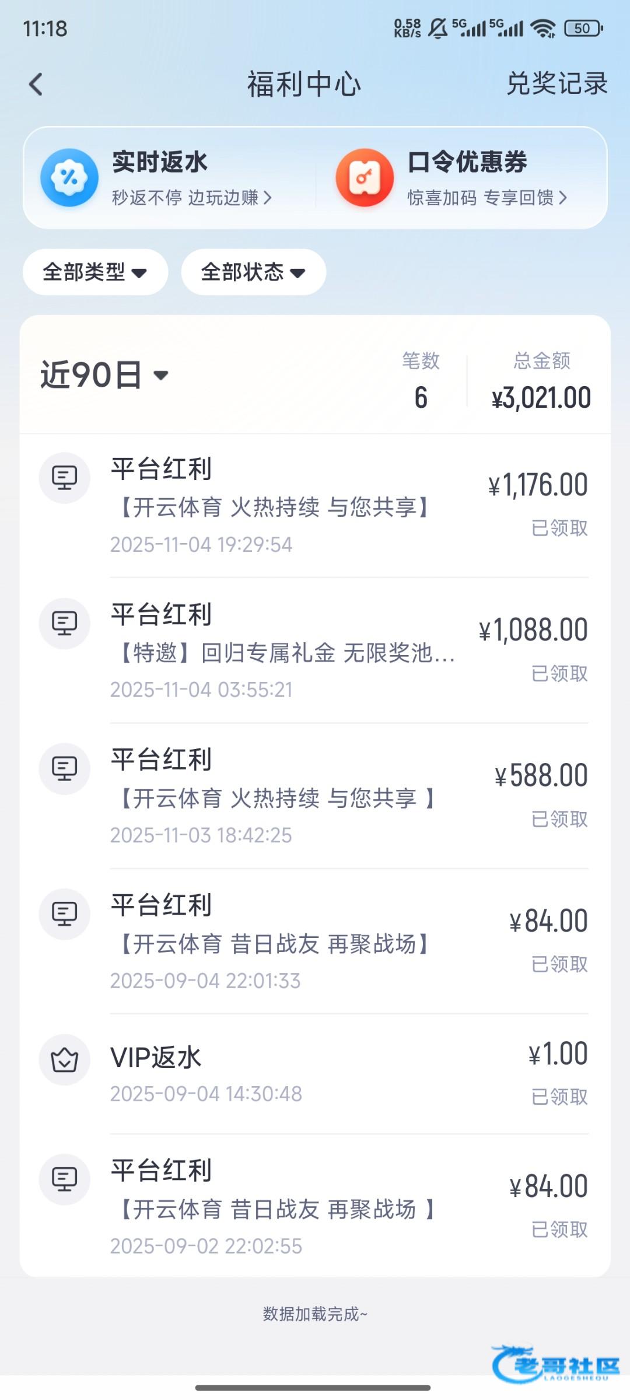Tap the crown icon beside VIP返水
The height and width of the screenshot is (1400, 630).
[x=64, y=1059]
